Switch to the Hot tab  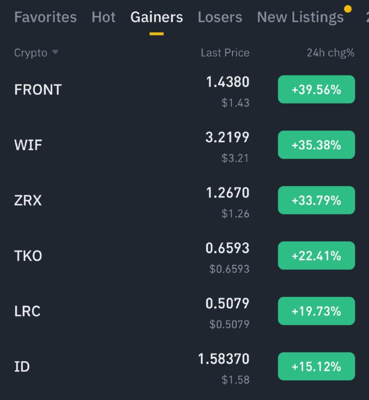pyautogui.click(x=104, y=17)
